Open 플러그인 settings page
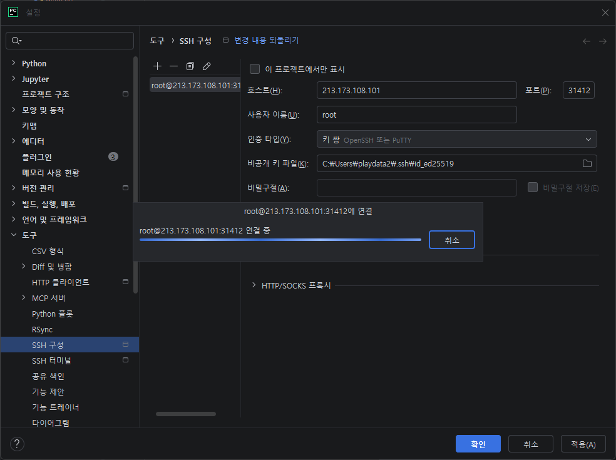616x460 pixels. [x=37, y=157]
